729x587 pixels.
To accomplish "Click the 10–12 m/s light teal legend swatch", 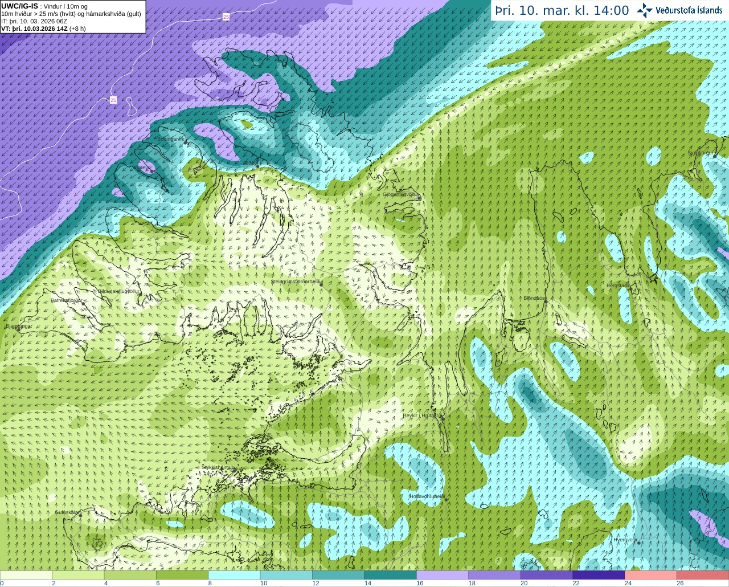I will pos(286,575).
